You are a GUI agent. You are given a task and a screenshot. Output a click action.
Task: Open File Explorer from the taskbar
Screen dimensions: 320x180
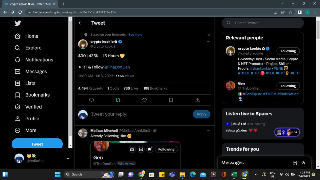(x=182, y=174)
